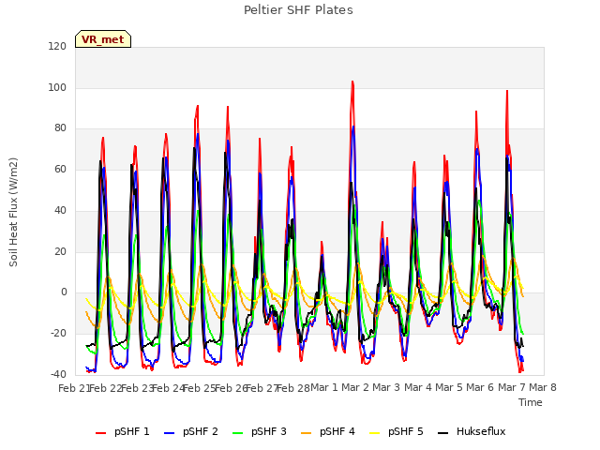
Task: Click the 20 y-axis tick label
Action: [60, 252]
